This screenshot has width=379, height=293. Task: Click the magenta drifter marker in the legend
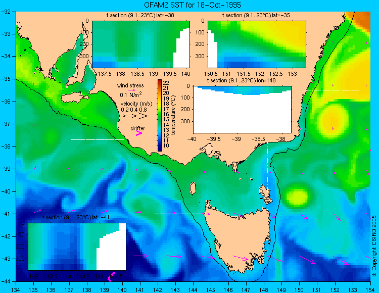139,133
